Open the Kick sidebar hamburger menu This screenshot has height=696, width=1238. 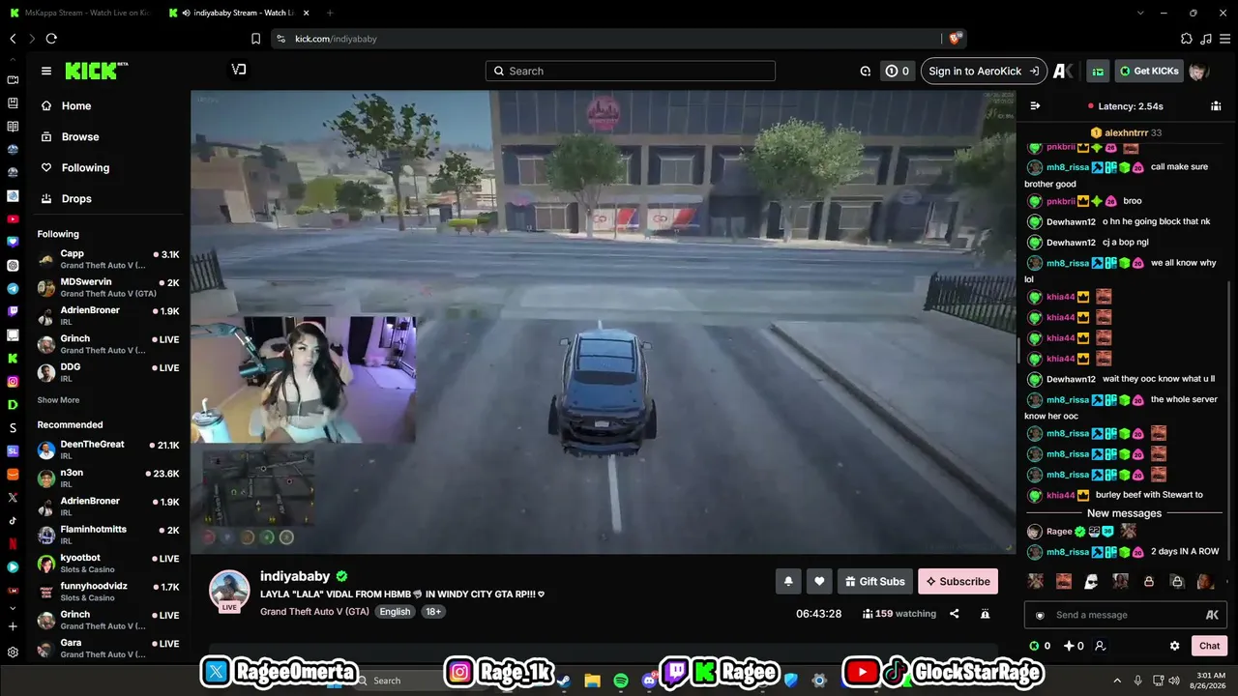pyautogui.click(x=45, y=71)
